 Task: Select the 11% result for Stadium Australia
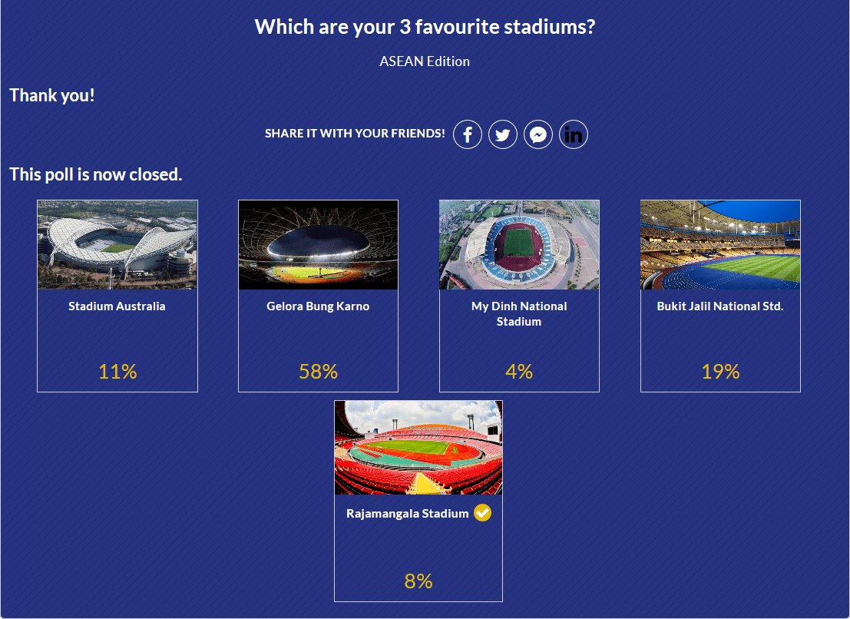pyautogui.click(x=117, y=372)
